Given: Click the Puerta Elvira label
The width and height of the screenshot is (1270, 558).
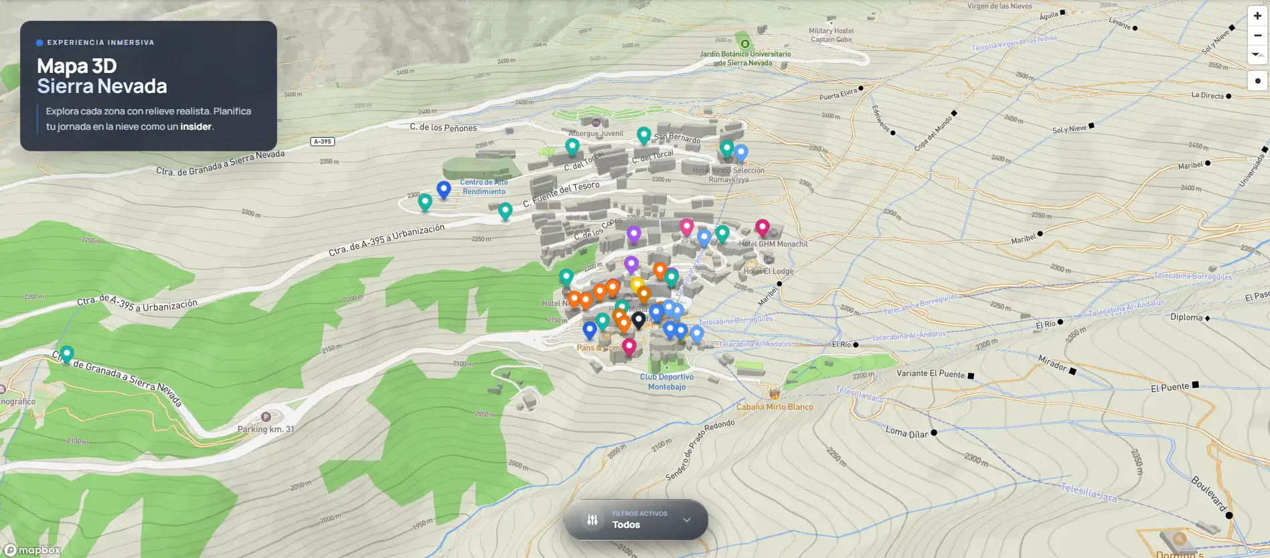Looking at the screenshot, I should pos(838,94).
